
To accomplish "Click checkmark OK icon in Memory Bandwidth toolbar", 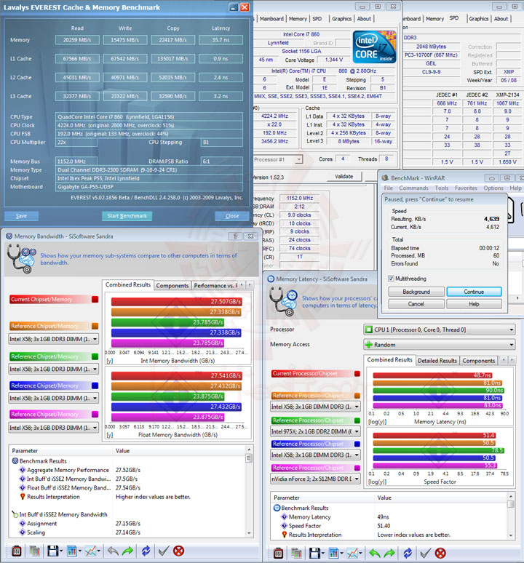I will pos(164,551).
